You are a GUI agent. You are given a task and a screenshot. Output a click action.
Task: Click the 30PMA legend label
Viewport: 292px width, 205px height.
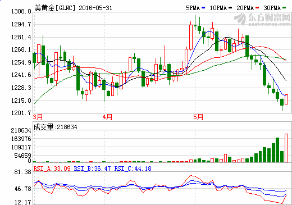pyautogui.click(x=272, y=8)
